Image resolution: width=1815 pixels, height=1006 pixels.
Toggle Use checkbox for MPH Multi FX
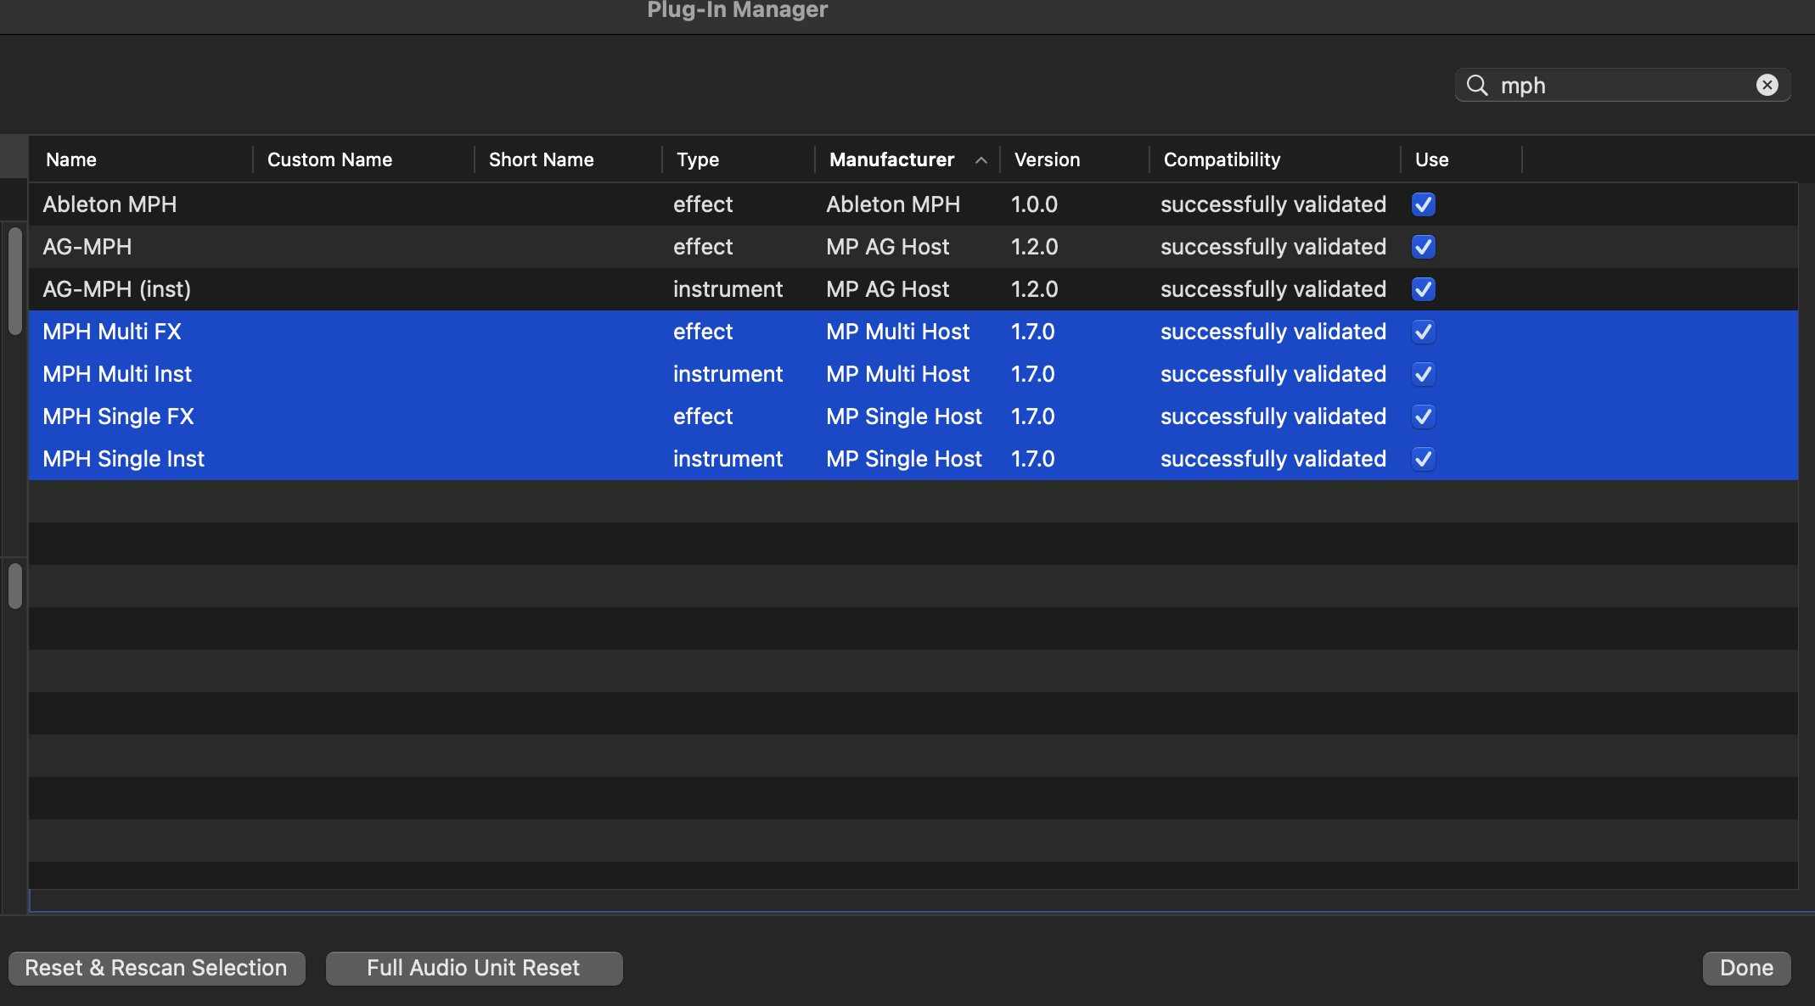1423,332
